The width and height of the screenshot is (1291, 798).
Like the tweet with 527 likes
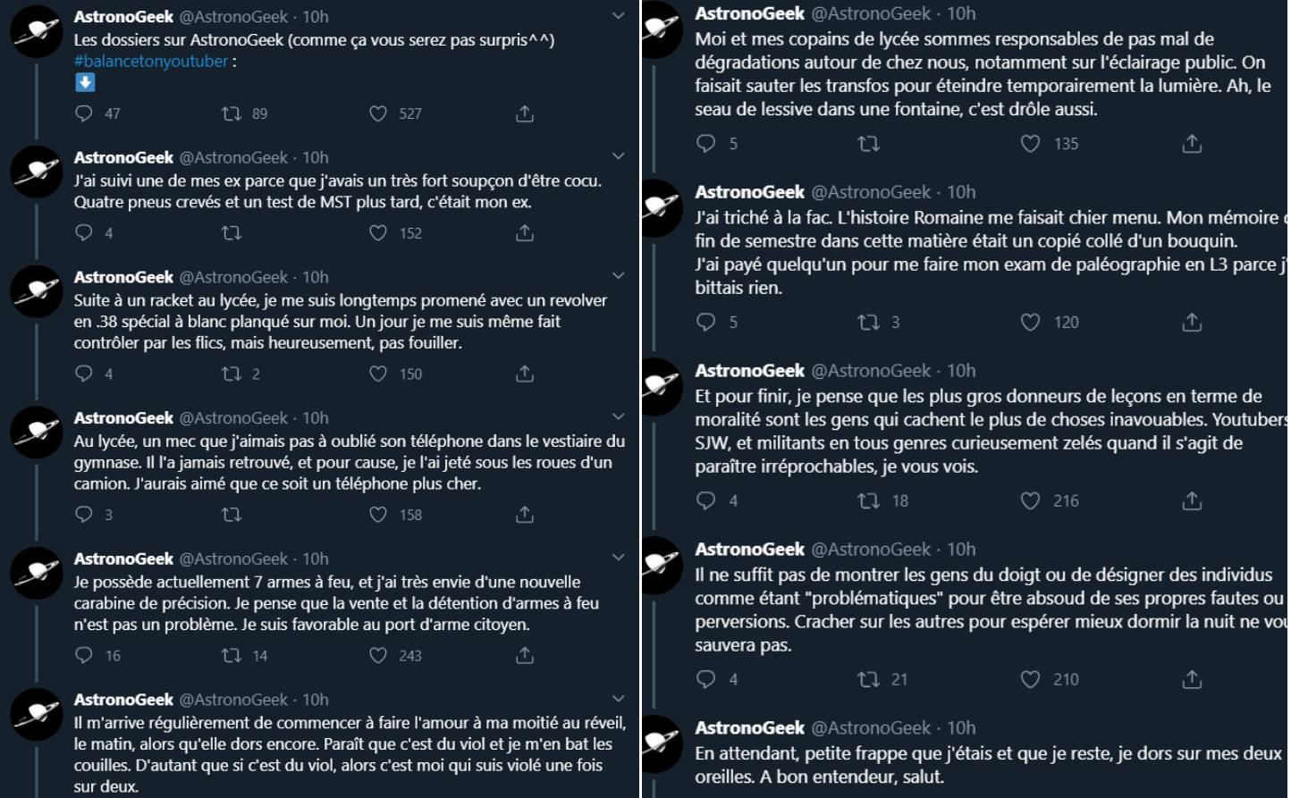coord(378,113)
